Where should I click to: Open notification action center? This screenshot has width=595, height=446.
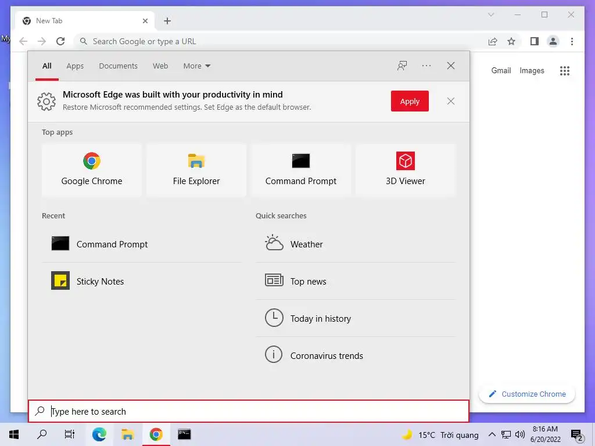point(577,435)
